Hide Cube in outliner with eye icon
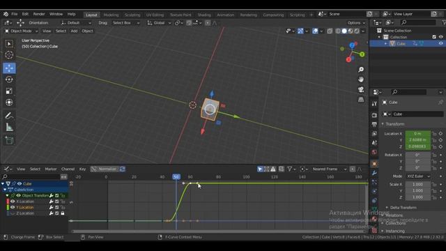The width and height of the screenshot is (446, 251). pos(440,43)
